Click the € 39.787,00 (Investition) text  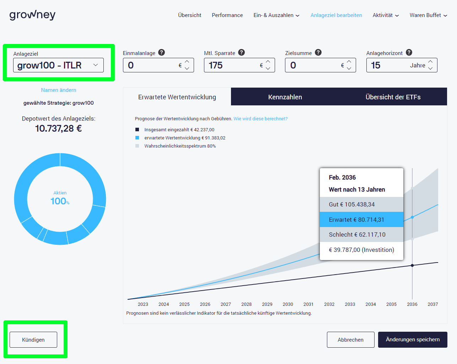361,250
